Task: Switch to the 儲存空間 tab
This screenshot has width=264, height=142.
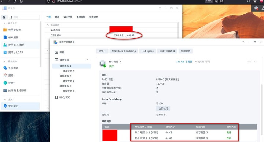Action: (68, 17)
